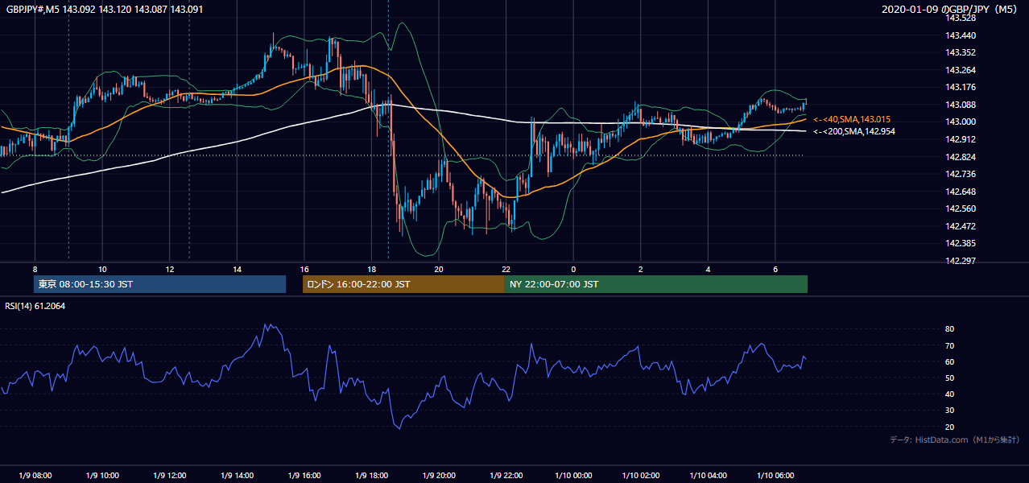The width and height of the screenshot is (1029, 483).
Task: Click the price axis label 142.912
Action: (961, 139)
